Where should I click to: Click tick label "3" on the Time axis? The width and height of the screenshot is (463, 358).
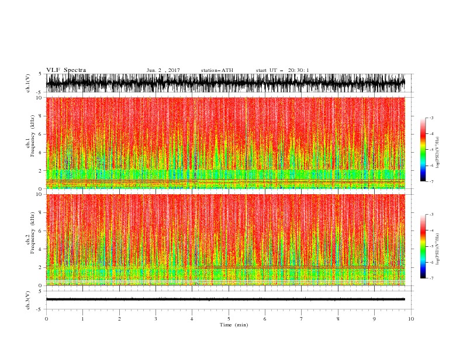[x=156, y=319]
